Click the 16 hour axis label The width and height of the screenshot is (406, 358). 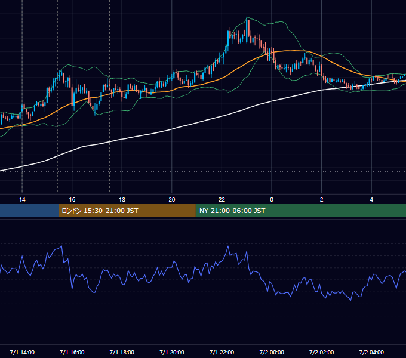pyautogui.click(x=72, y=200)
